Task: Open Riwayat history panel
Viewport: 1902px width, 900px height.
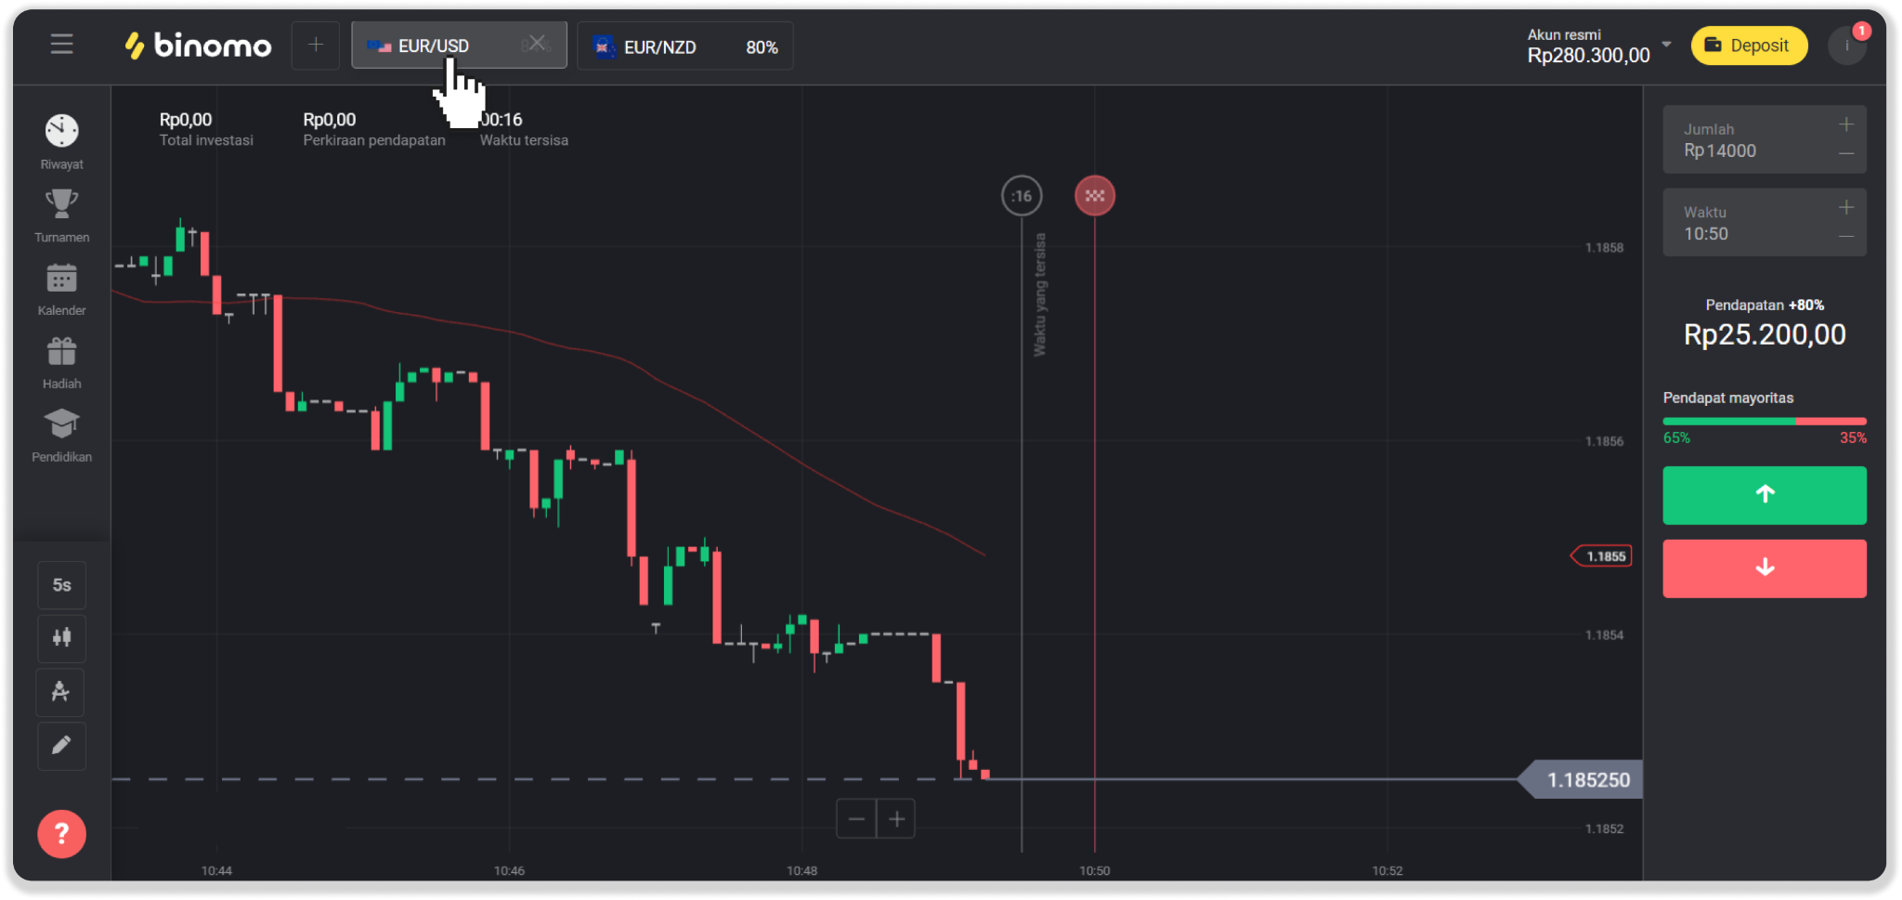Action: tap(61, 140)
